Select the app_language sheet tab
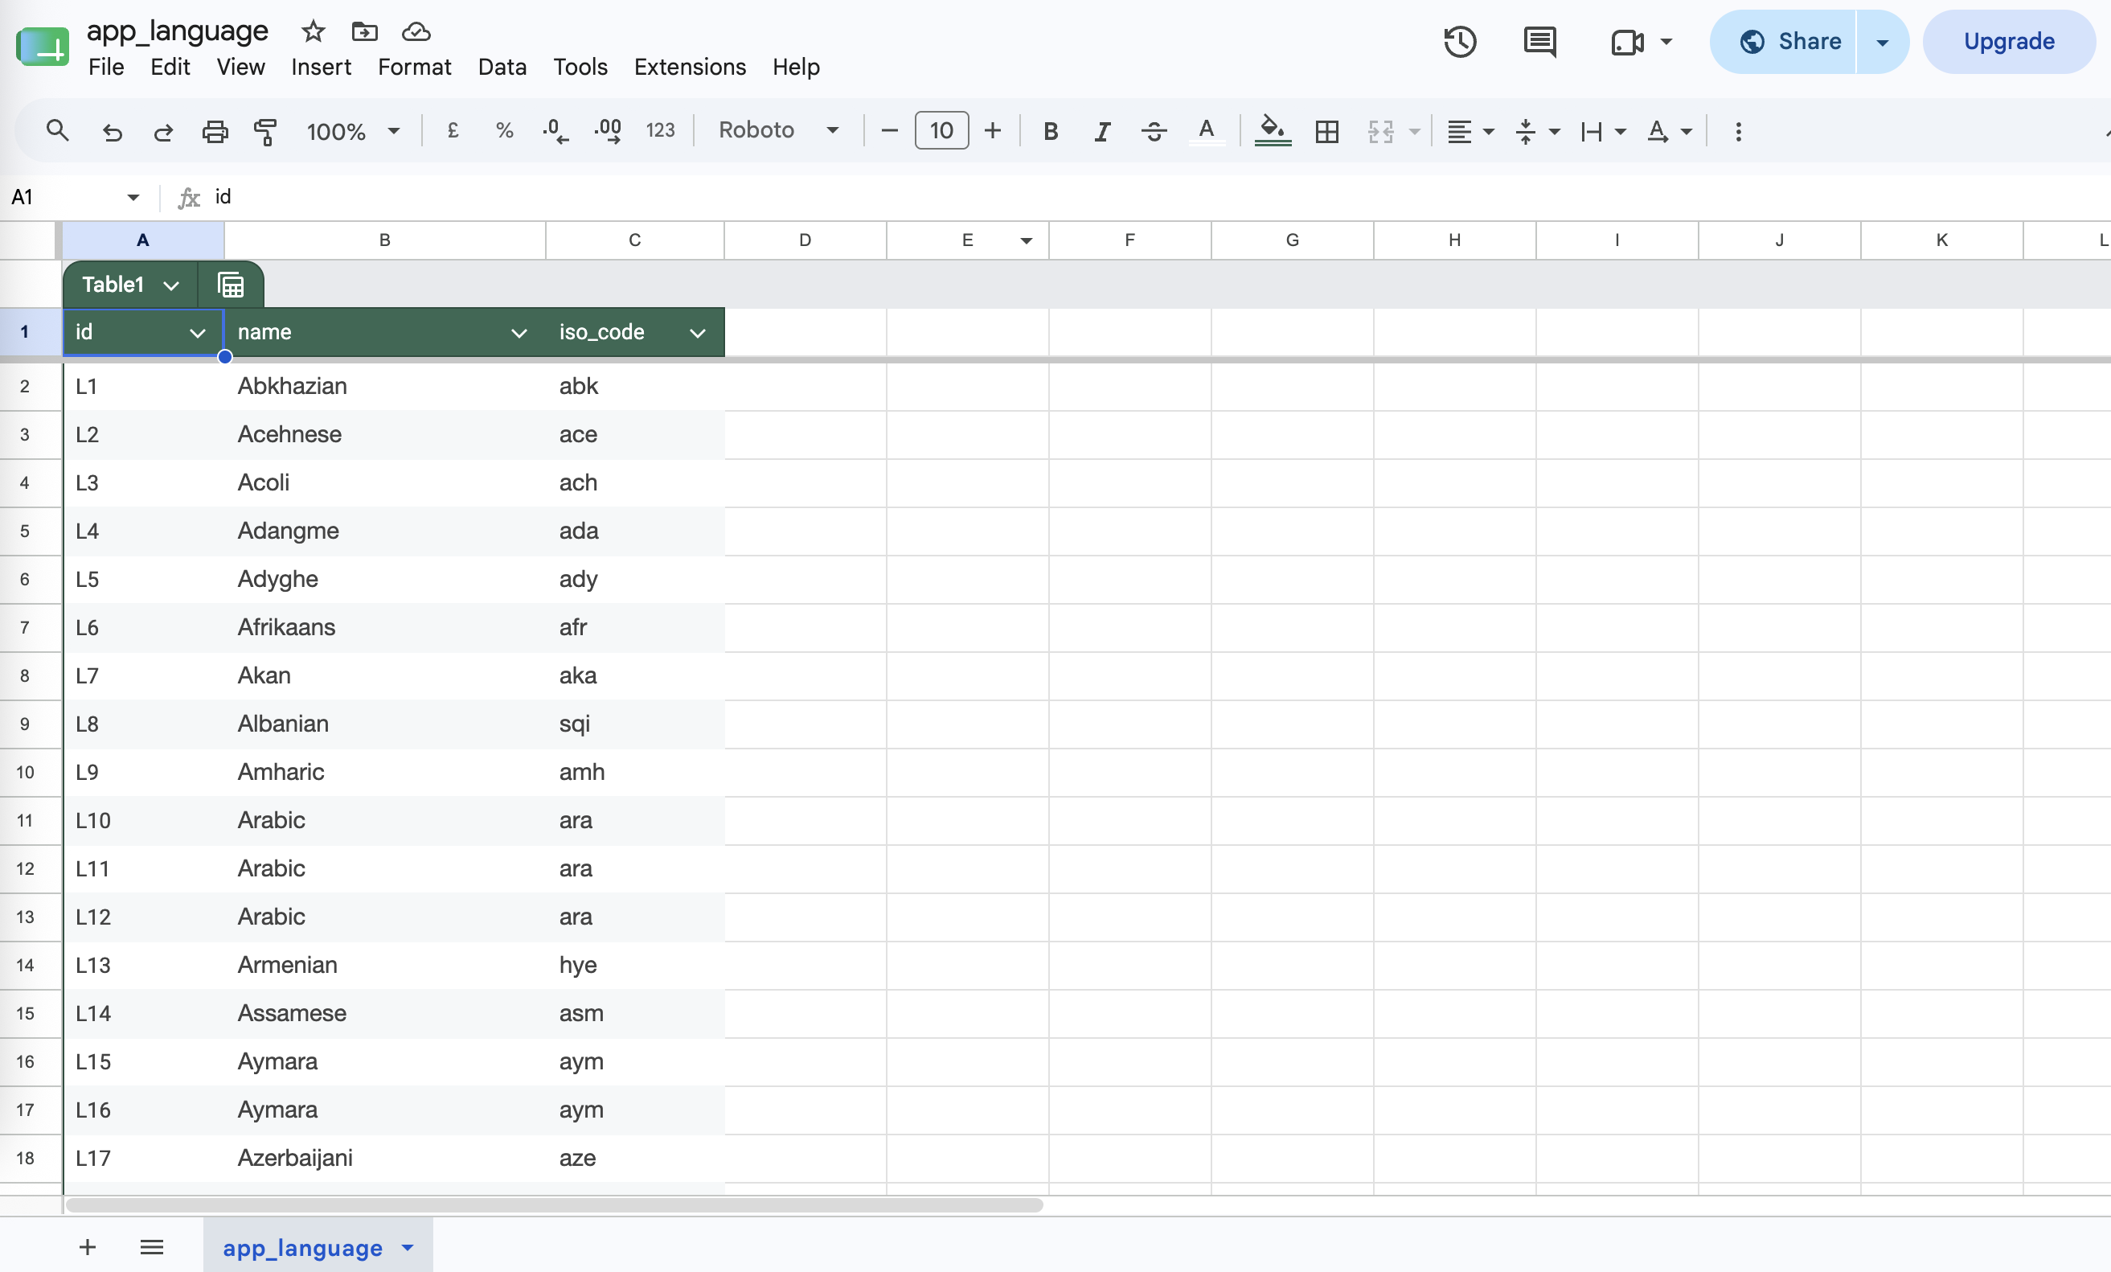 [318, 1247]
